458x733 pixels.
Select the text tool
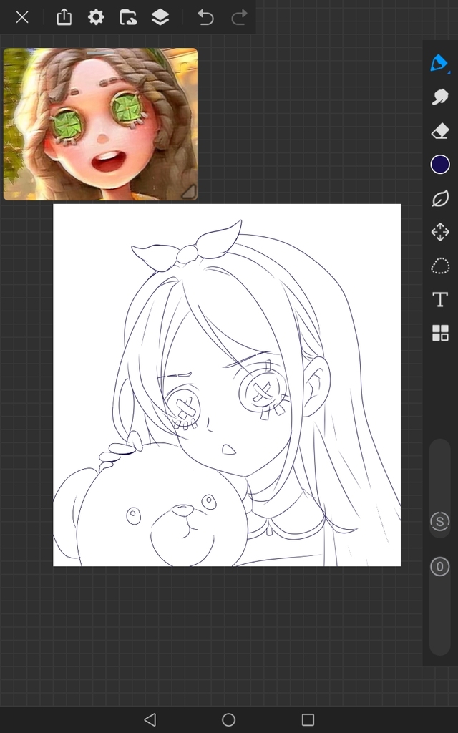pos(440,300)
